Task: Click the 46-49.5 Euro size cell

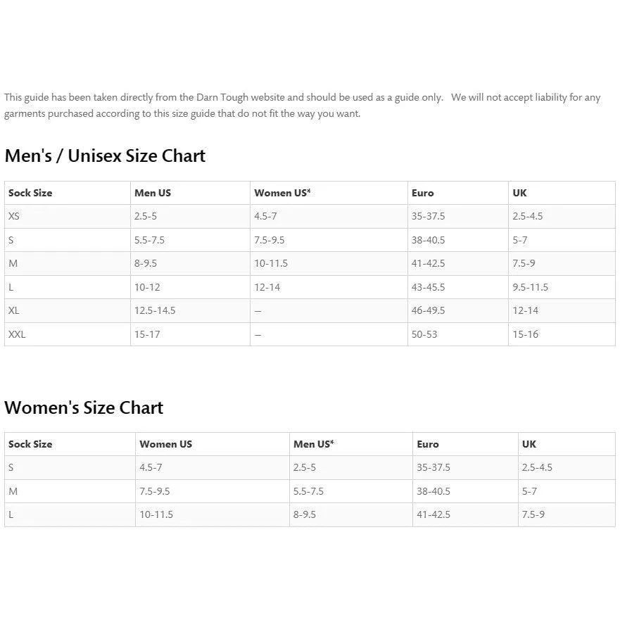Action: 429,310
